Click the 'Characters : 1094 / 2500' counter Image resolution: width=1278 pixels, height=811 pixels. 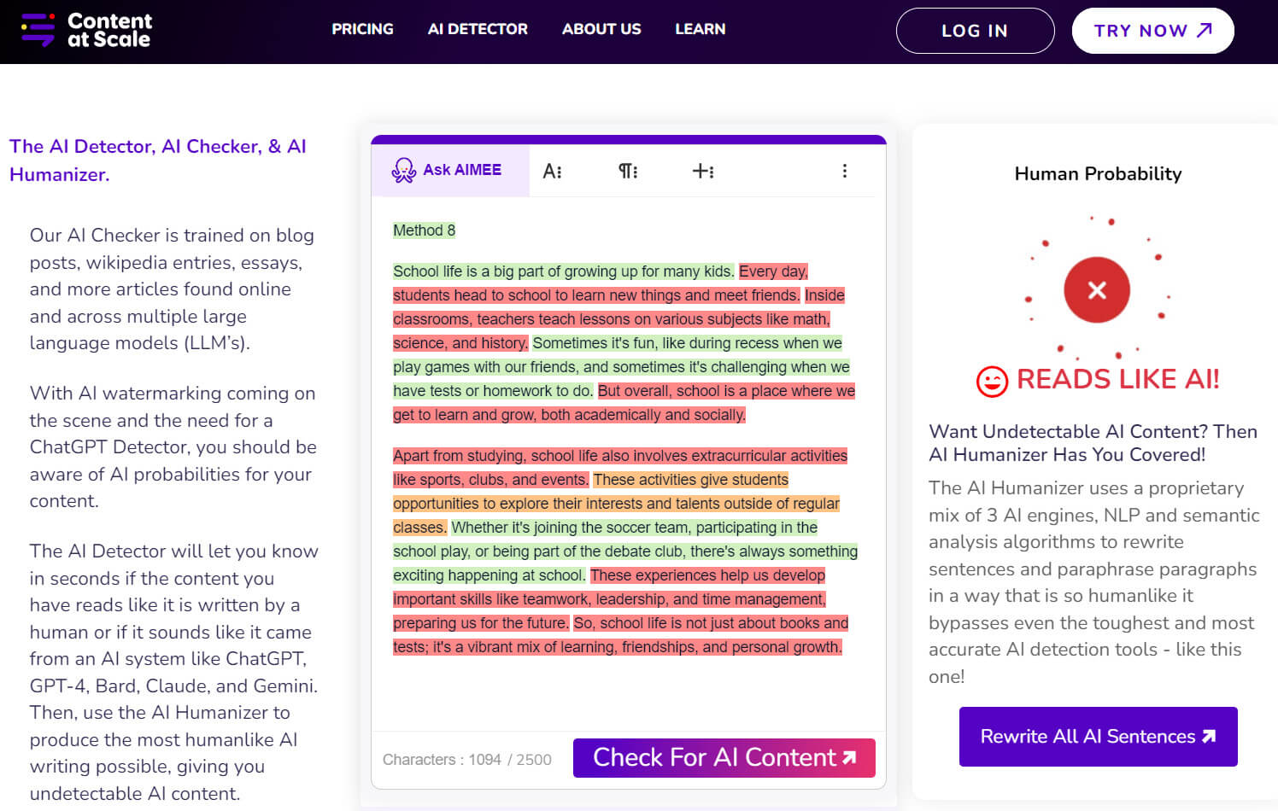point(467,760)
